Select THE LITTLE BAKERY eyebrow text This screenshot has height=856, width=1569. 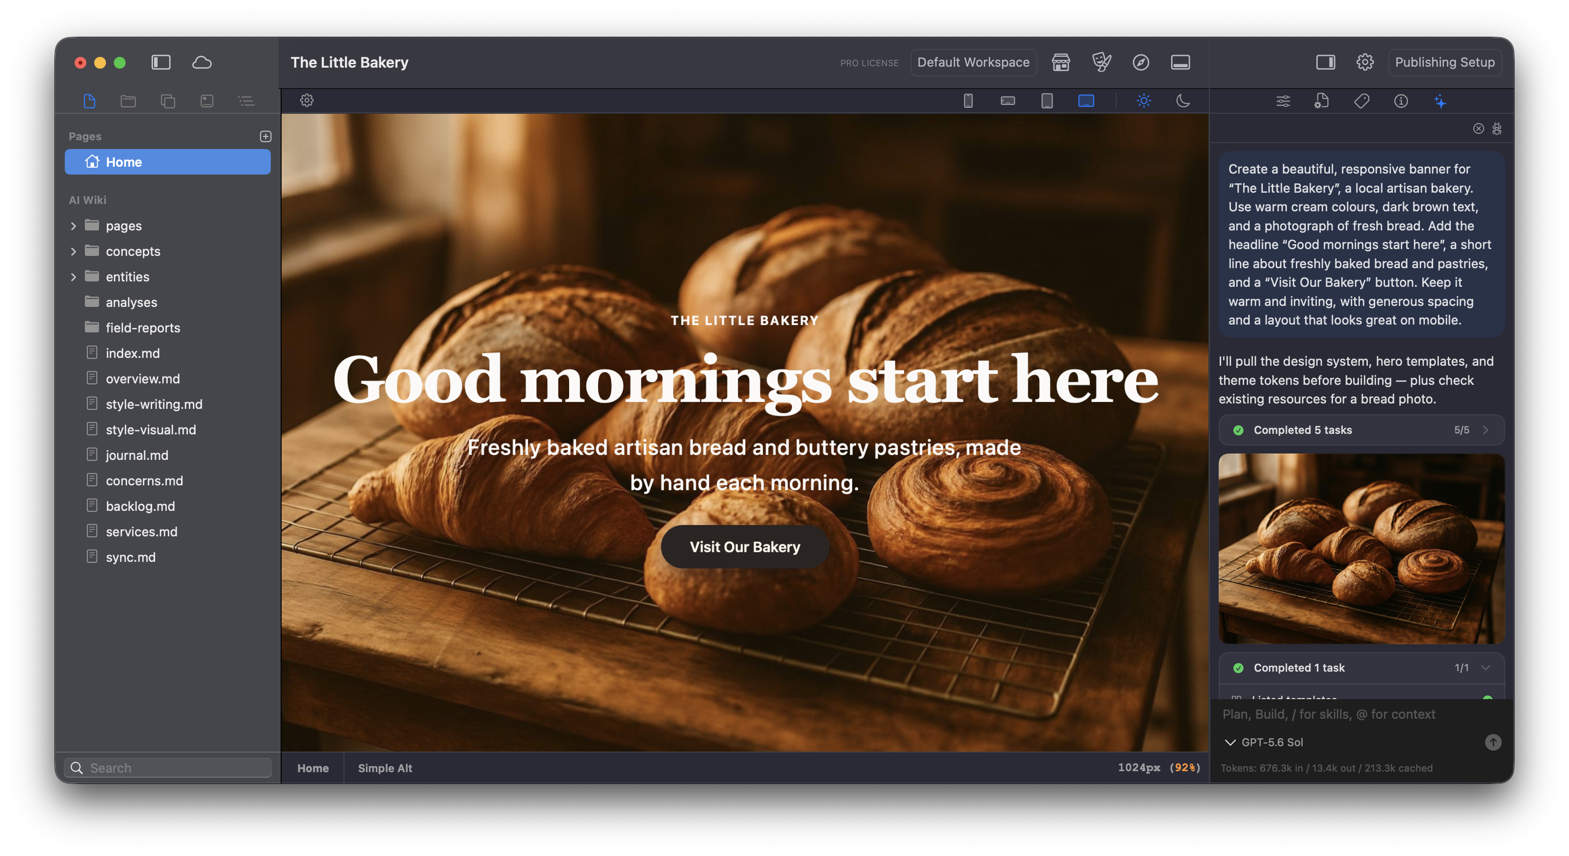[744, 320]
